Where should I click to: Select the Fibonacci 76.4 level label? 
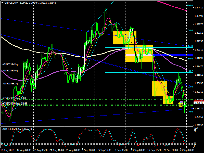(x=190, y=31)
